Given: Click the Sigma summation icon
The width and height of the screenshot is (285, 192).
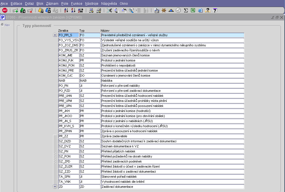Looking at the screenshot, I should coord(186,10).
